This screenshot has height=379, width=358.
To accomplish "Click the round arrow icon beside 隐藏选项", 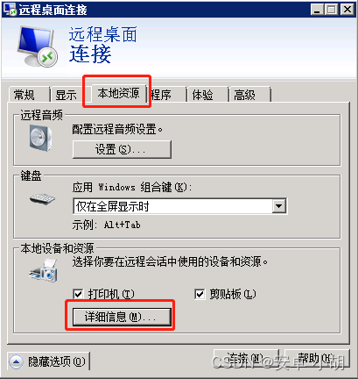I will 16,361.
